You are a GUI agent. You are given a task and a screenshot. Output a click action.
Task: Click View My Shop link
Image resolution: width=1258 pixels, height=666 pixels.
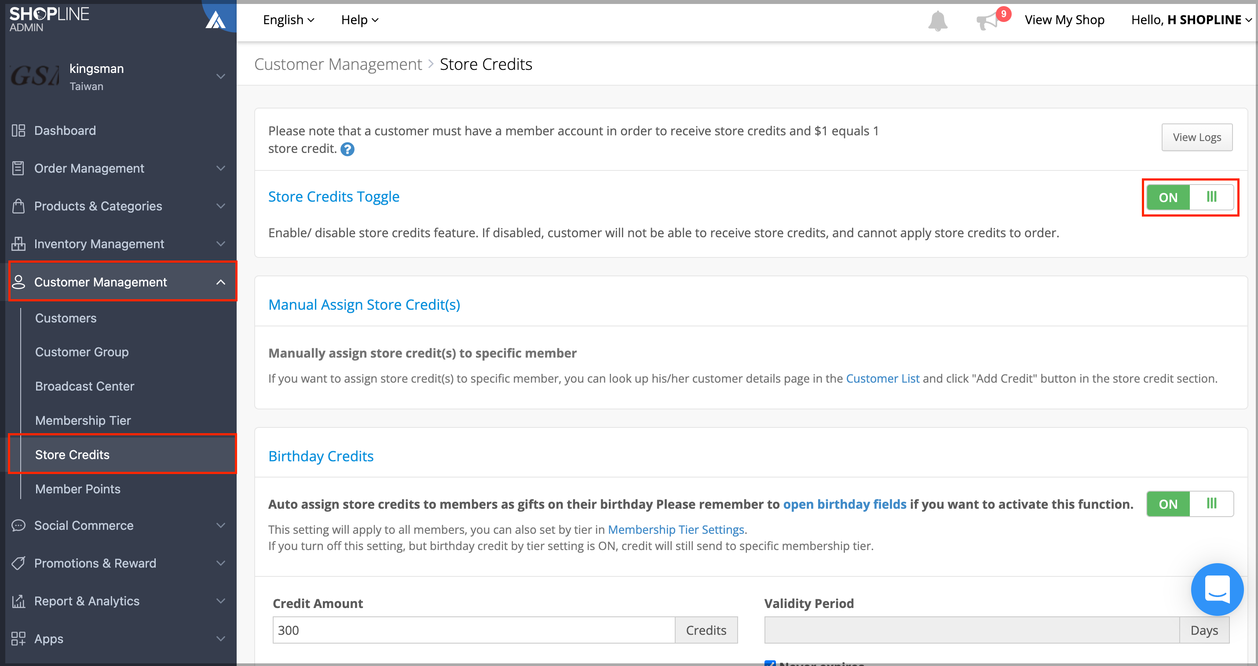click(x=1064, y=20)
